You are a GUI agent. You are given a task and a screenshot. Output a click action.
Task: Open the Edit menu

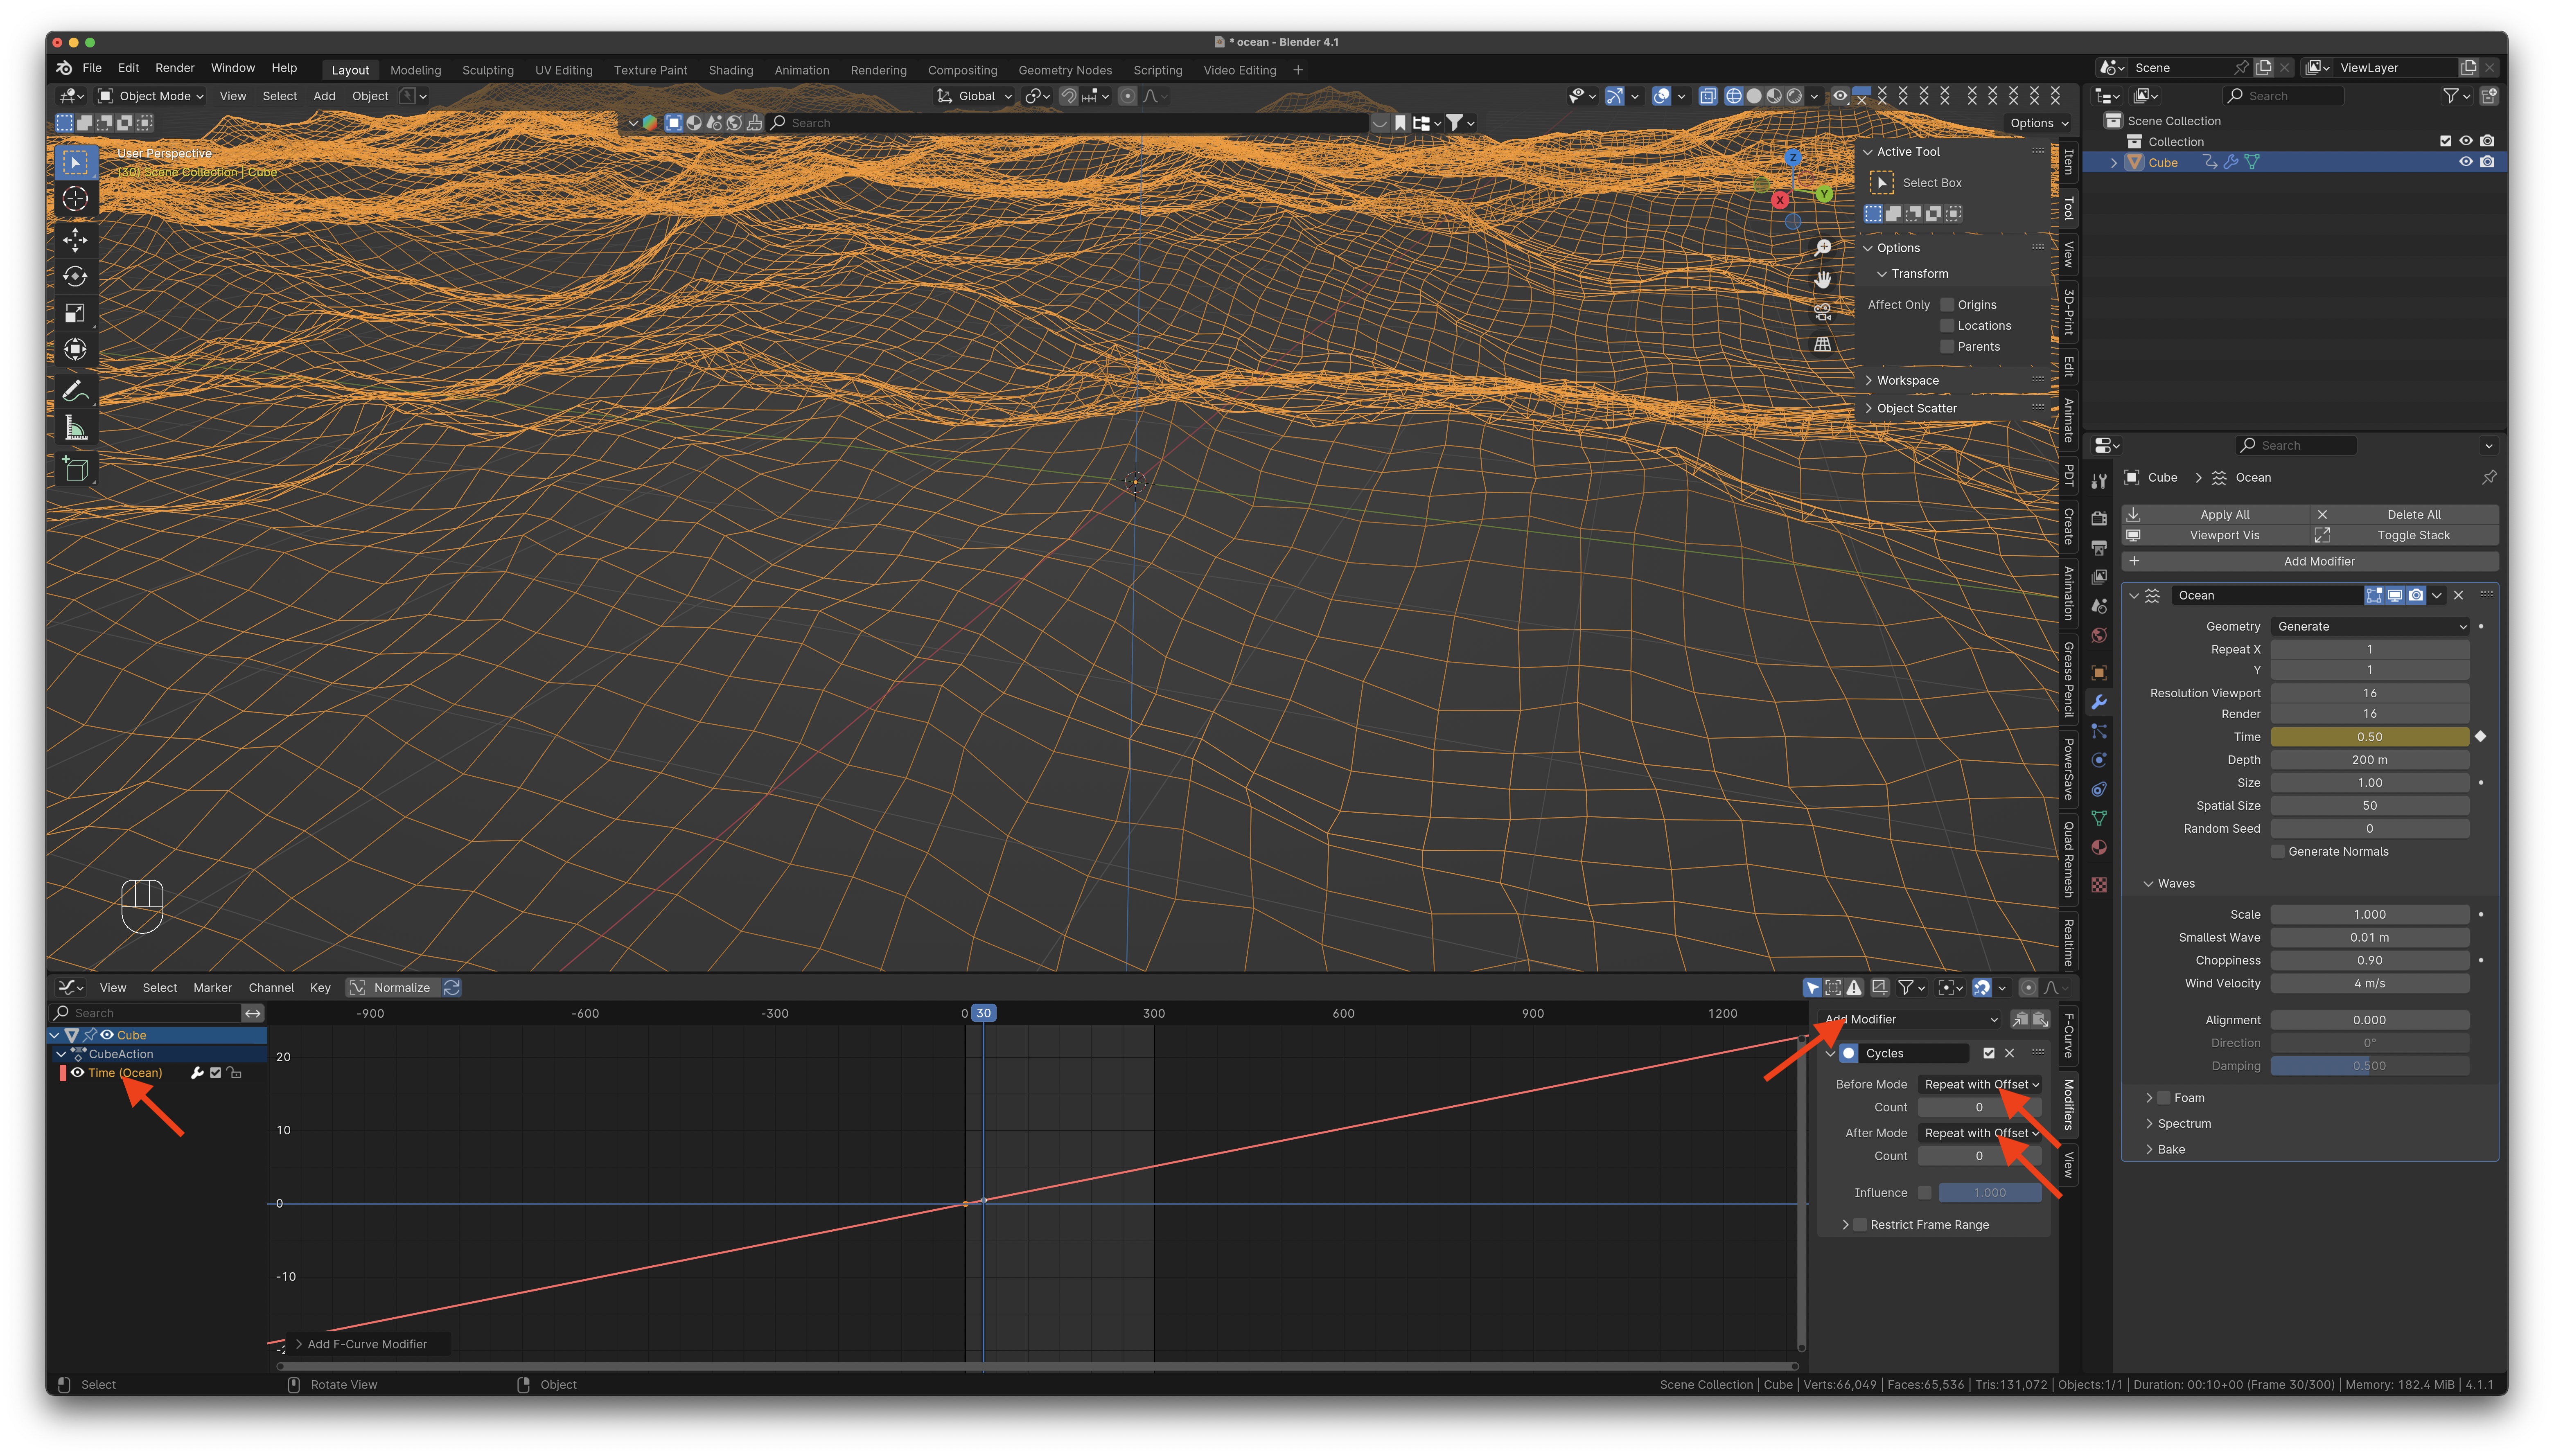tap(128, 68)
